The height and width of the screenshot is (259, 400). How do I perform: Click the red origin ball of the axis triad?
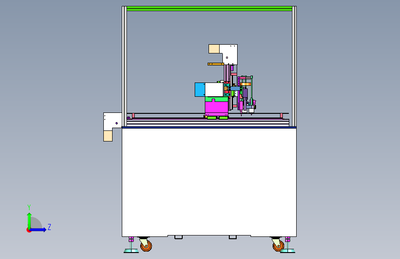29,230
